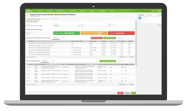The width and height of the screenshot is (187, 111).
Task: Collapse the Basic Metadata section chevron
Action: [x=134, y=21]
